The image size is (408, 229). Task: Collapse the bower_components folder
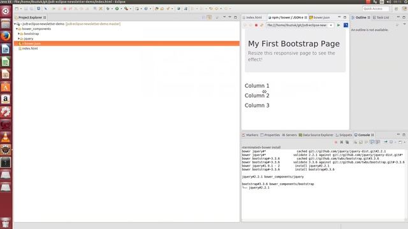pos(17,29)
